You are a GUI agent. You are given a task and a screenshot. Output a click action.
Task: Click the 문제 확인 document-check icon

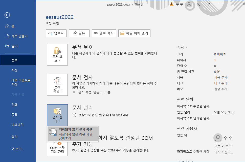coord(57,81)
